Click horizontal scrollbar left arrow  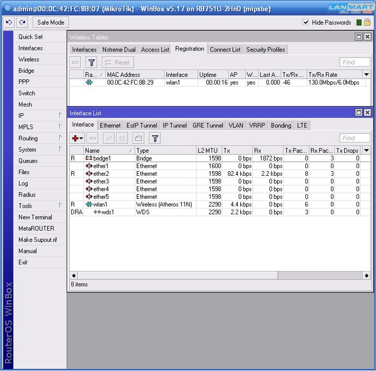click(x=74, y=276)
